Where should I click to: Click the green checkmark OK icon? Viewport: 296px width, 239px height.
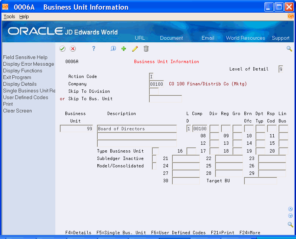tap(62, 49)
